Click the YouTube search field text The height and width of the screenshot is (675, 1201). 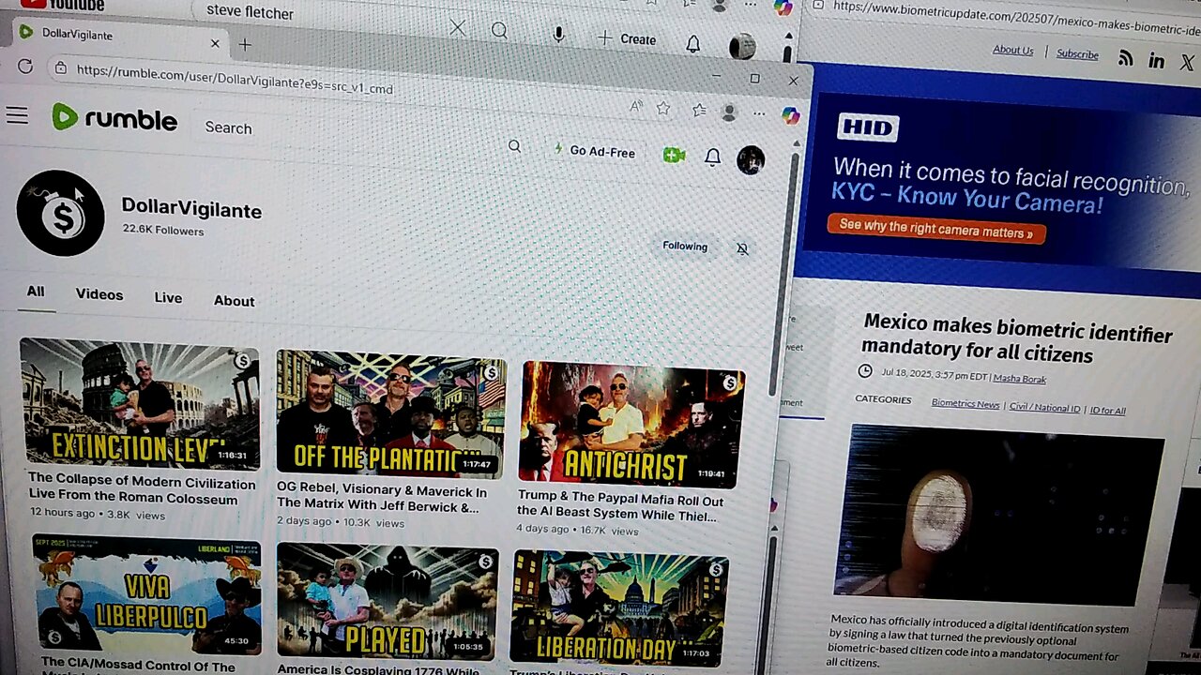point(251,13)
